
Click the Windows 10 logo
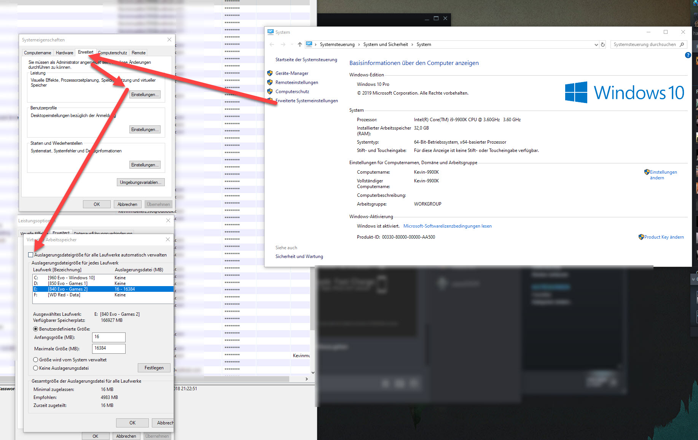[x=624, y=92]
